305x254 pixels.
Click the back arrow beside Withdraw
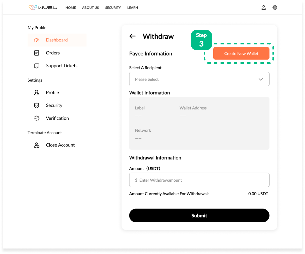tap(133, 36)
